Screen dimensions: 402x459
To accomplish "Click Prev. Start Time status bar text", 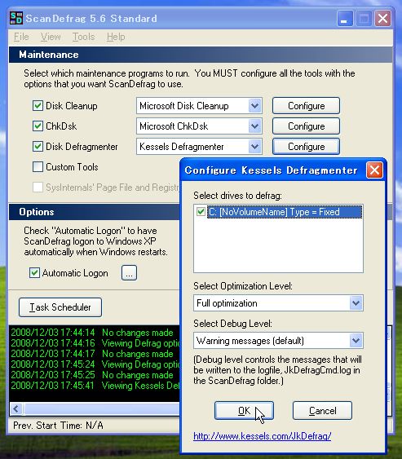I will [58, 425].
